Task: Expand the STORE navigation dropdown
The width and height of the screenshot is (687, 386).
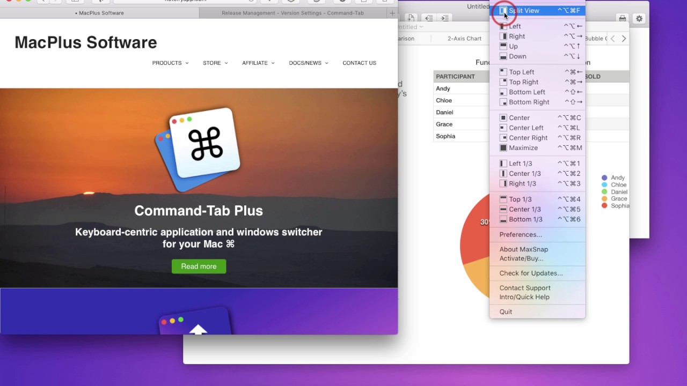Action: pyautogui.click(x=215, y=63)
